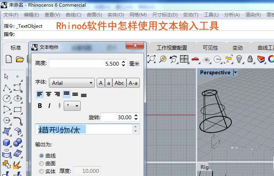This screenshot has width=274, height=176.
Task: Click the New file icon
Action: click(9, 59)
